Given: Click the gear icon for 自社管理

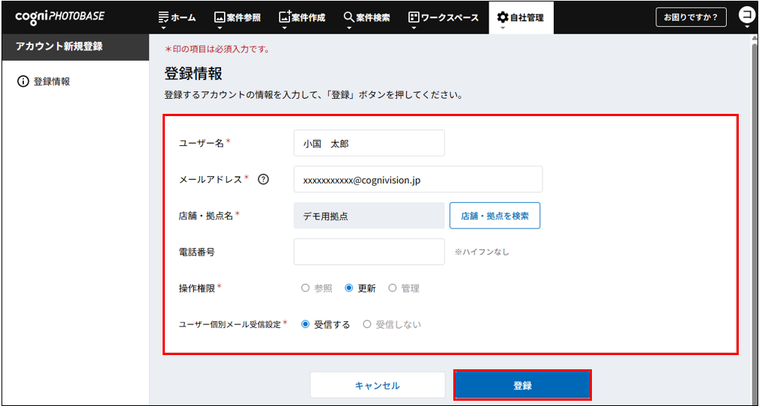Looking at the screenshot, I should (503, 17).
